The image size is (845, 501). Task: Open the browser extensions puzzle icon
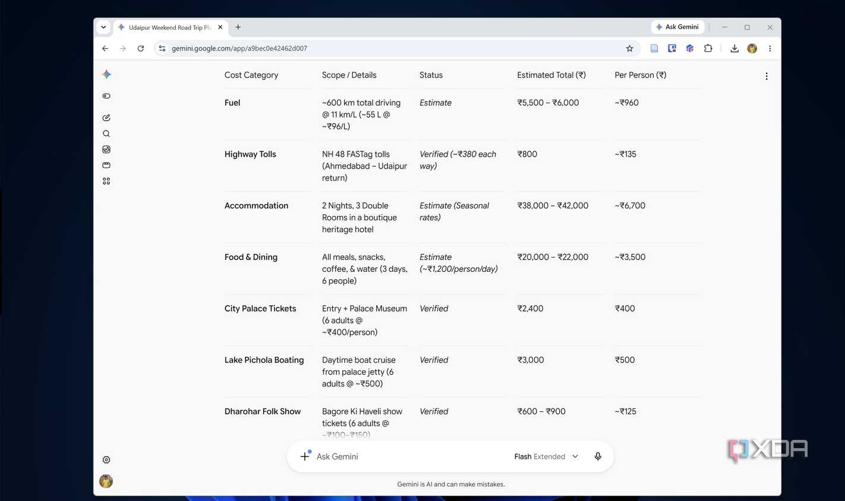tap(708, 49)
